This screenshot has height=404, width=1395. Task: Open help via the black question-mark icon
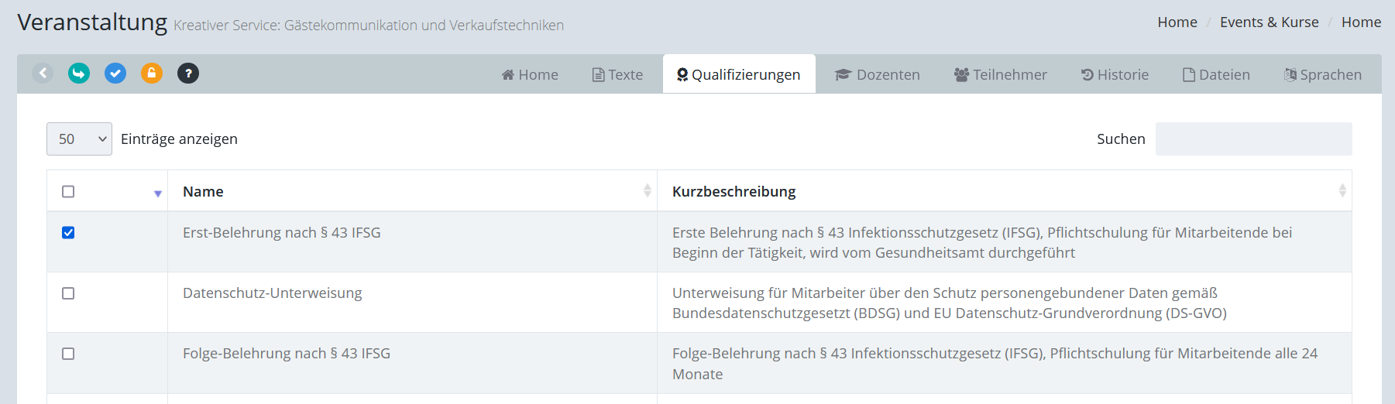[x=188, y=74]
